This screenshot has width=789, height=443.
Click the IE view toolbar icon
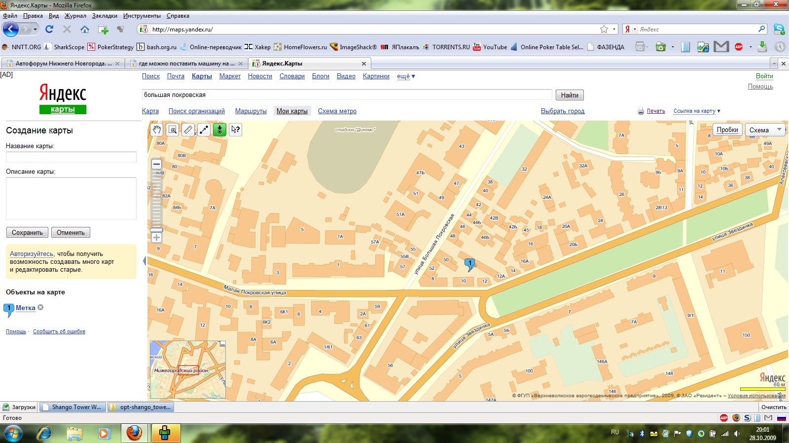pos(703,47)
